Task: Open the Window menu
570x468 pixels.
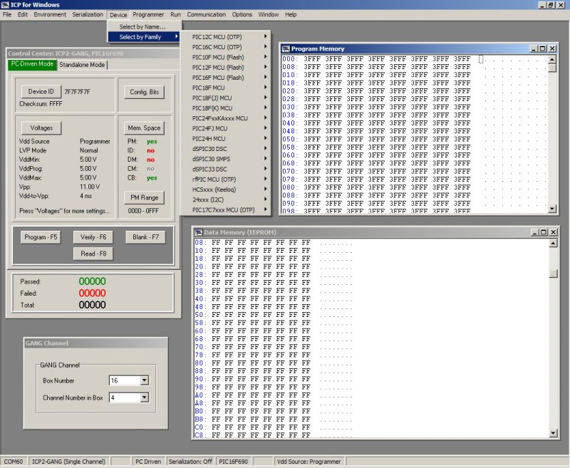Action: [269, 14]
